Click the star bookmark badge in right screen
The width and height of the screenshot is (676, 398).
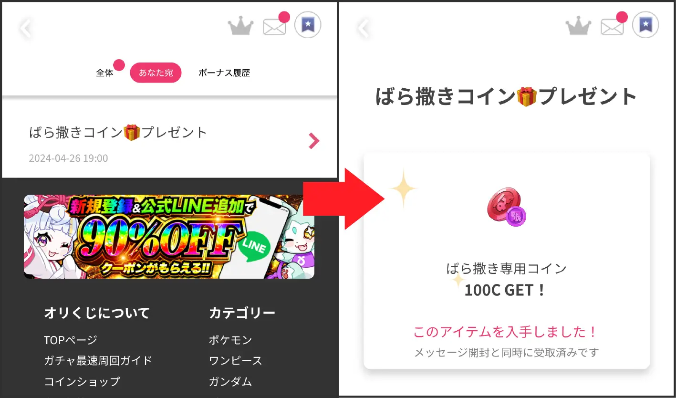click(x=645, y=25)
